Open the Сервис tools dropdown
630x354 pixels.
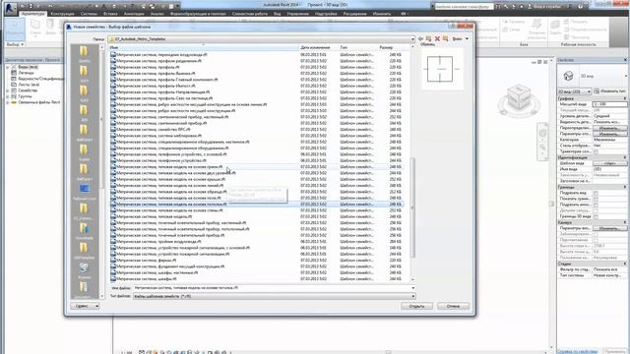pyautogui.click(x=86, y=306)
